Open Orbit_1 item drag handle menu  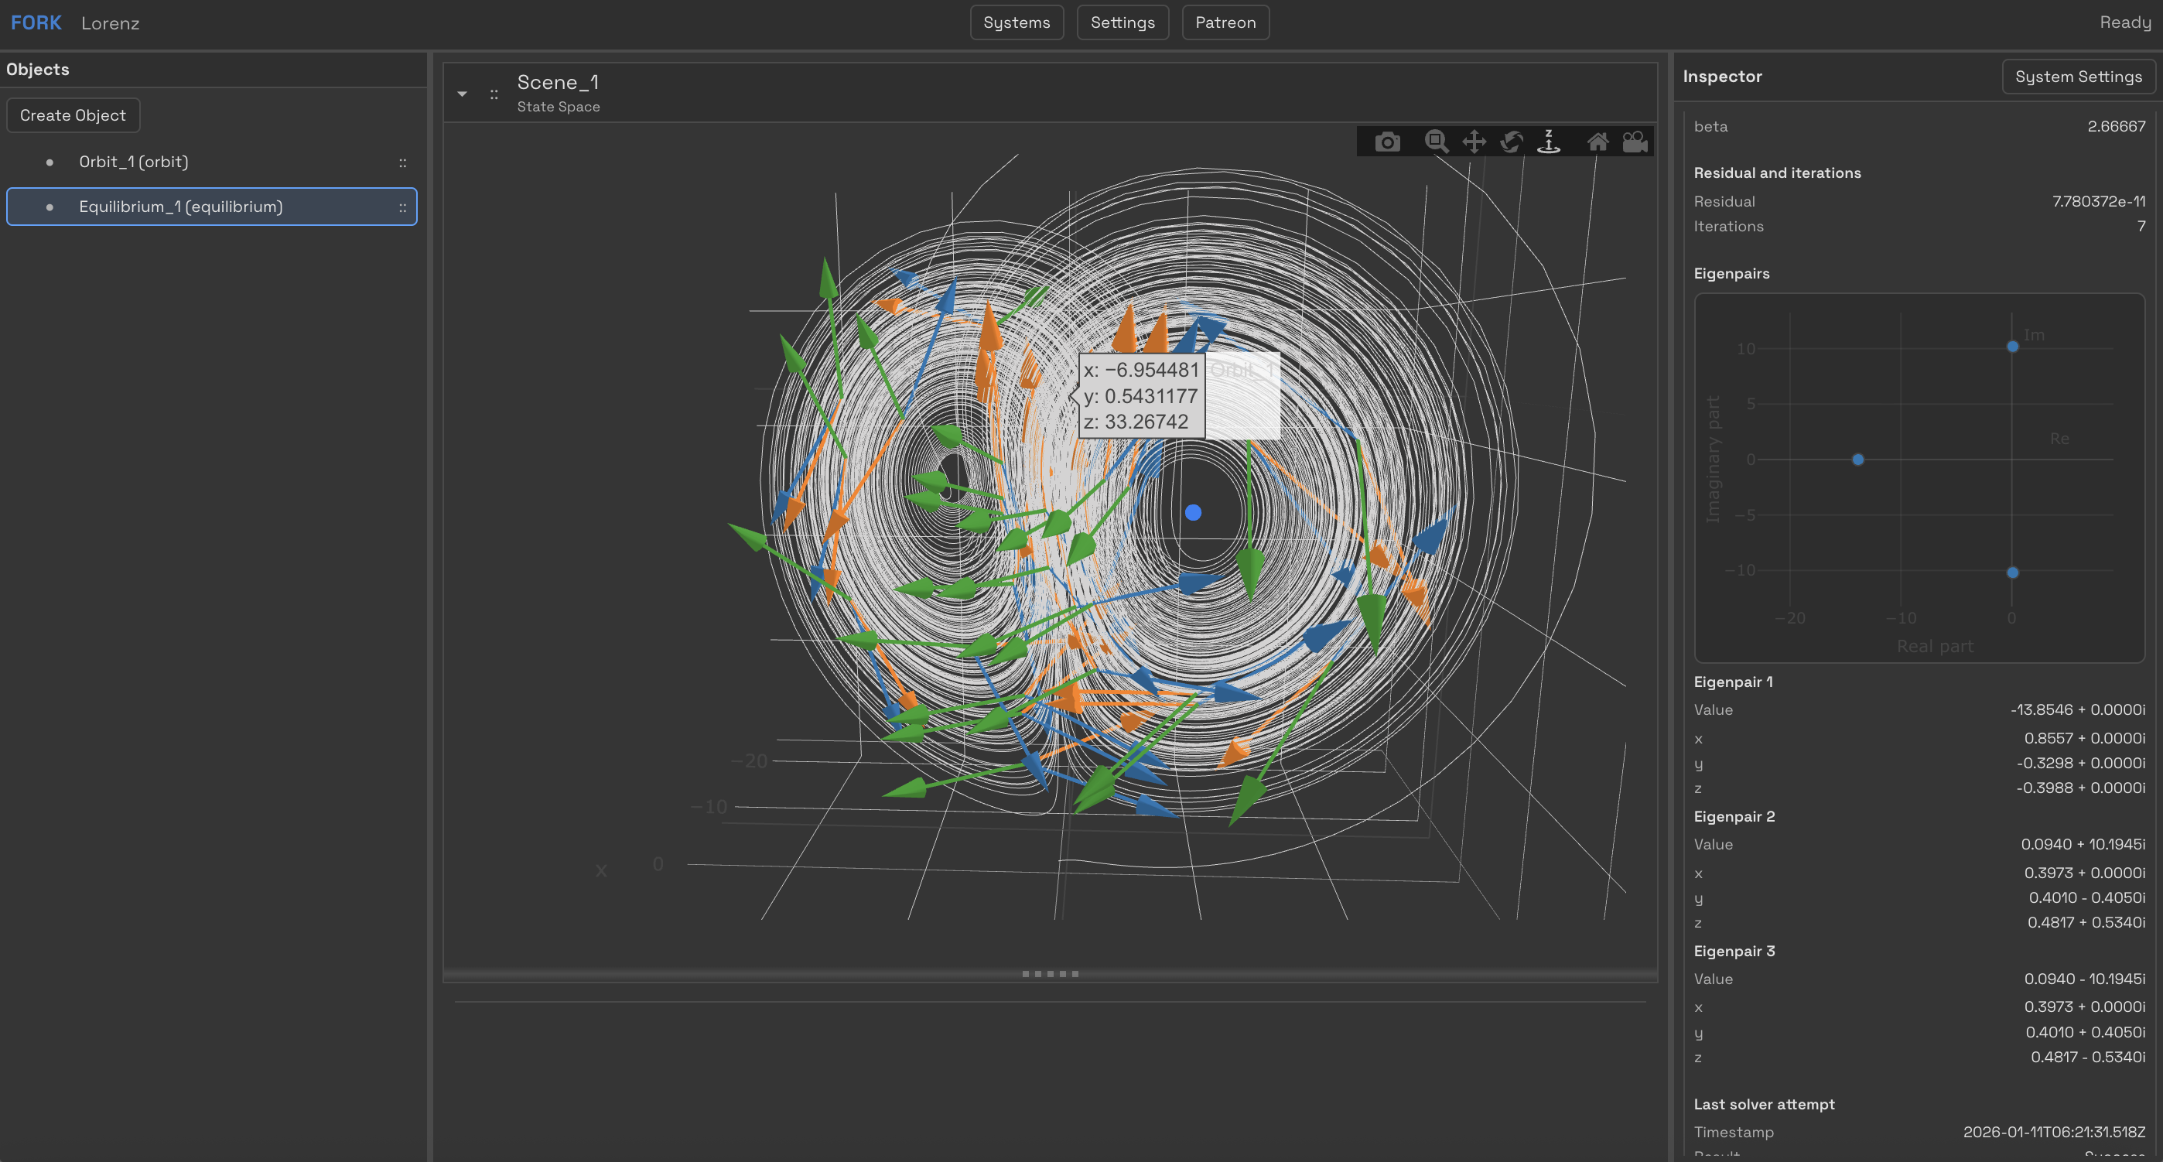(402, 163)
